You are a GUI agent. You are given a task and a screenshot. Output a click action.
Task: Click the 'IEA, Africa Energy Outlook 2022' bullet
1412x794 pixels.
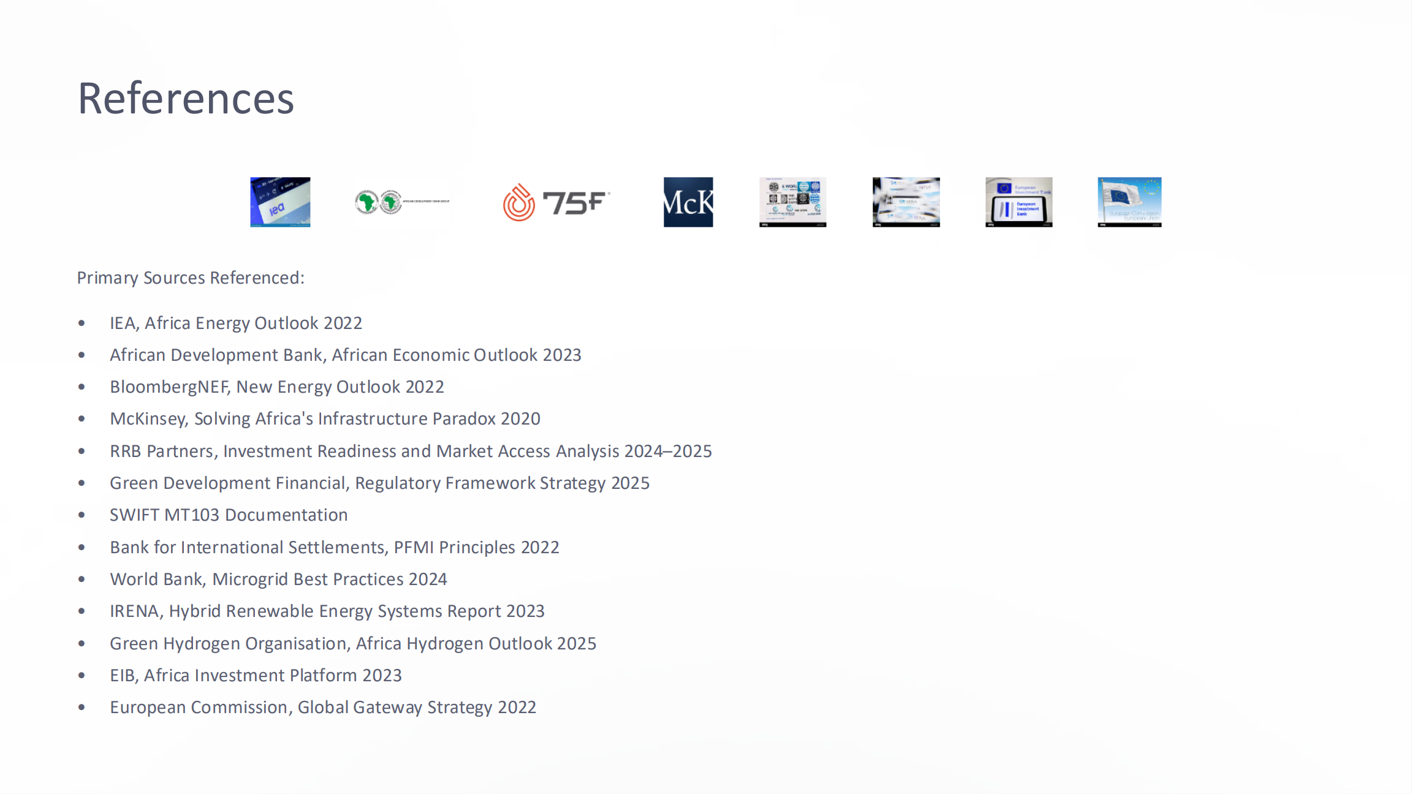236,323
